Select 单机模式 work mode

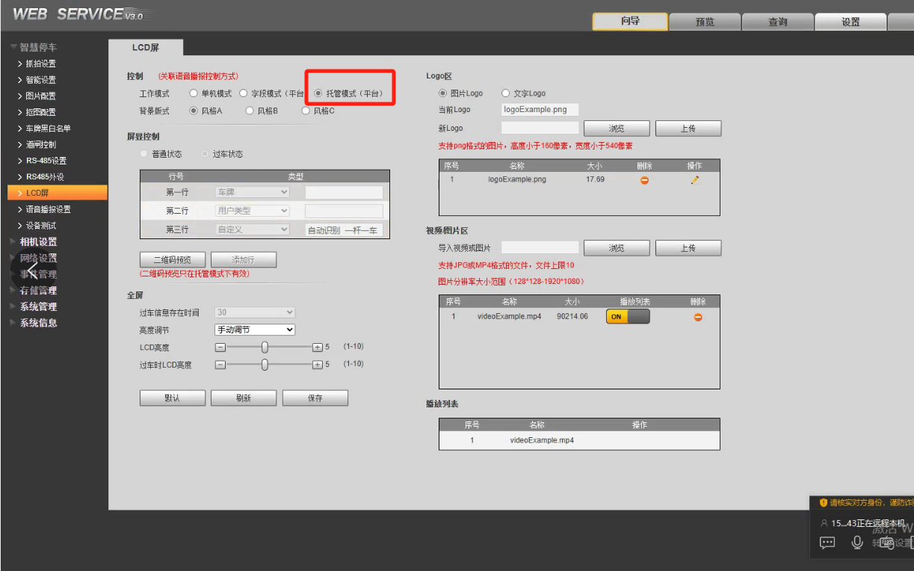pos(194,93)
